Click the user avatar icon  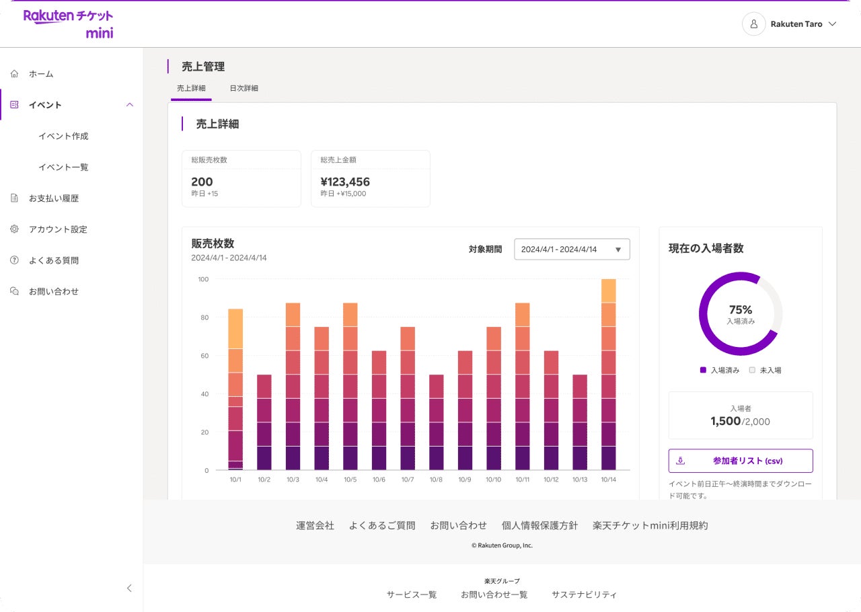(753, 24)
